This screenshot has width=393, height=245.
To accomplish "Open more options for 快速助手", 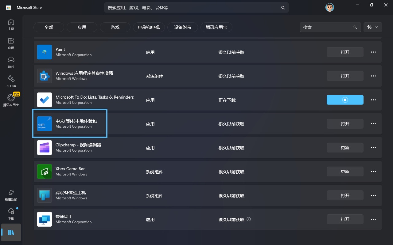I will [373, 219].
